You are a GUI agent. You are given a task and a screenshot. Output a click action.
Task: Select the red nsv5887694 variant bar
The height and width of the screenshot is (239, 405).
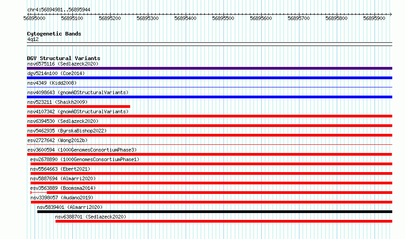click(211, 183)
